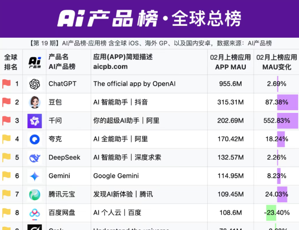299x230 pixels.
Task: Click the 腾讯元宝 green app icon
Action: 35,195
